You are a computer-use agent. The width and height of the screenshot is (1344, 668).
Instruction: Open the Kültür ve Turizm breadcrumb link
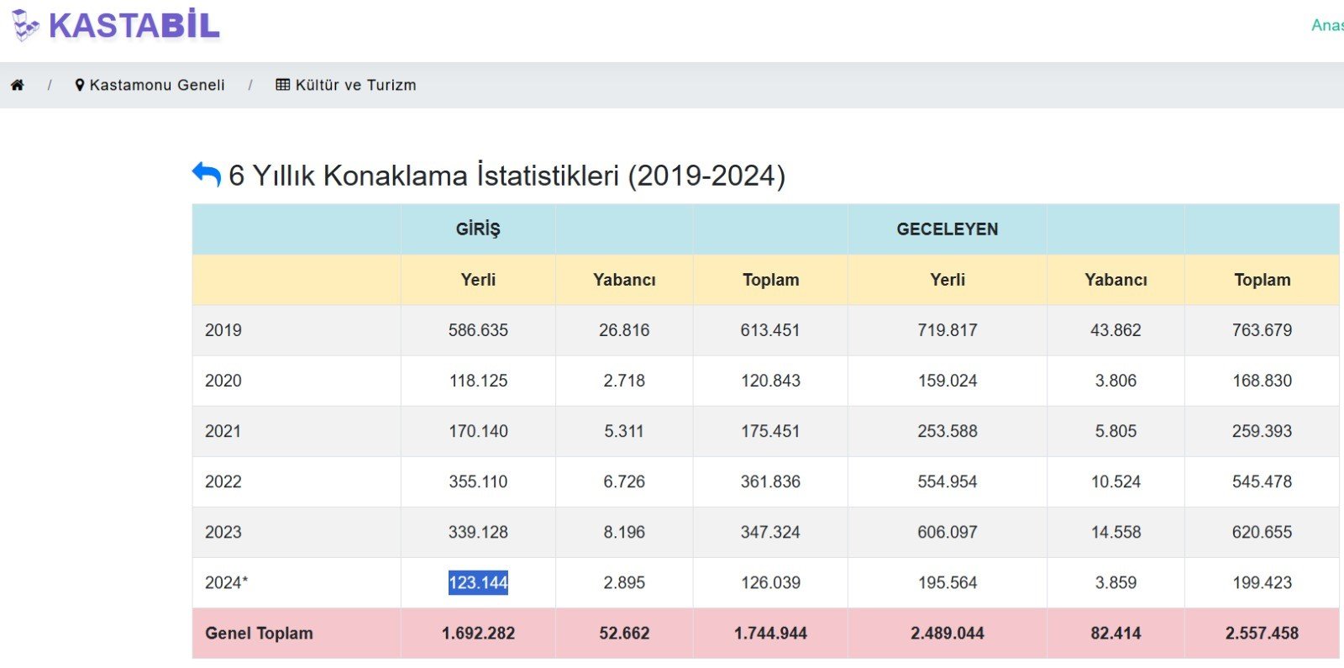[x=355, y=85]
